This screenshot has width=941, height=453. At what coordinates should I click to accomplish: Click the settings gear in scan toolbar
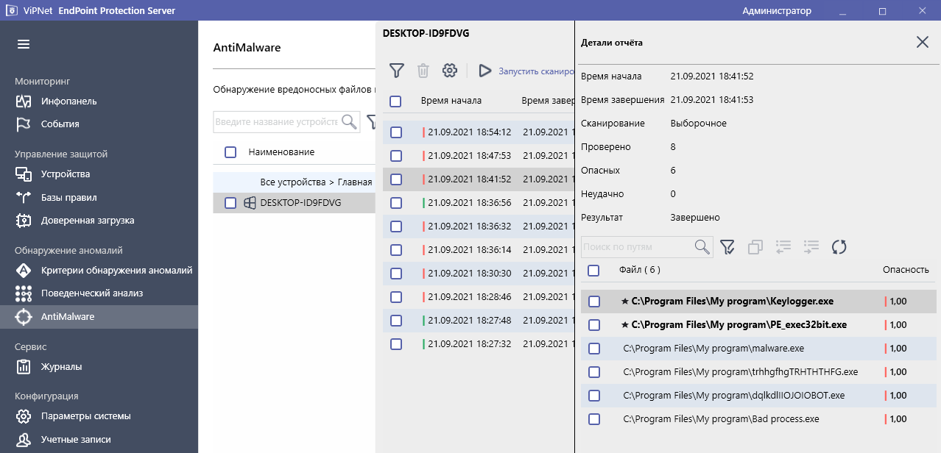click(449, 71)
